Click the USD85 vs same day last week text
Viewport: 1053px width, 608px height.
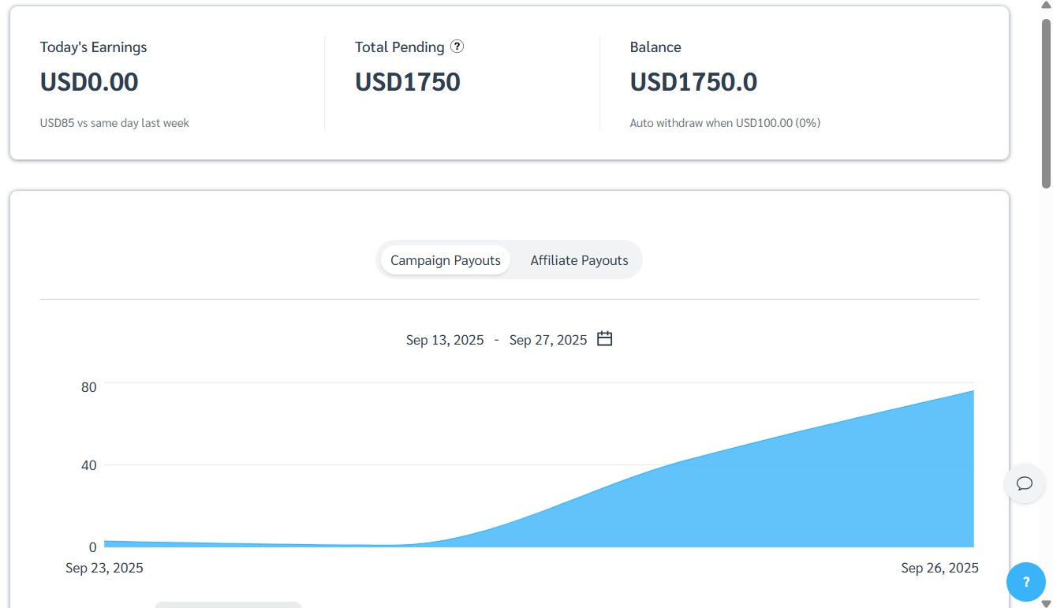point(114,123)
